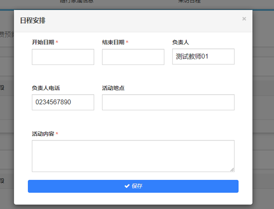The width and height of the screenshot is (274, 209).
Task: Click the 开始日期 label
Action: click(43, 42)
